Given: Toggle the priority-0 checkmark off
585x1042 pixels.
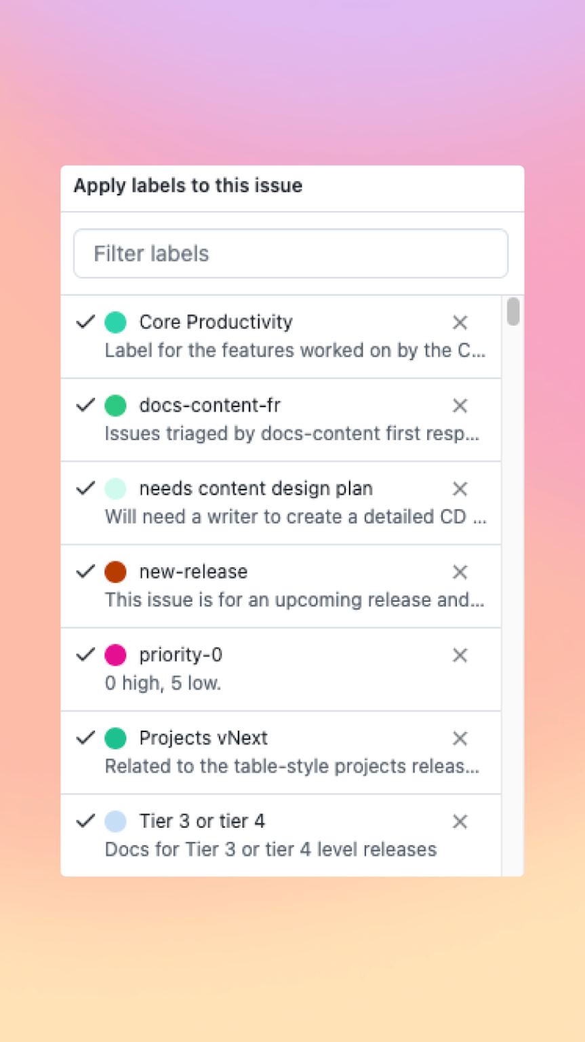Looking at the screenshot, I should pyautogui.click(x=85, y=655).
